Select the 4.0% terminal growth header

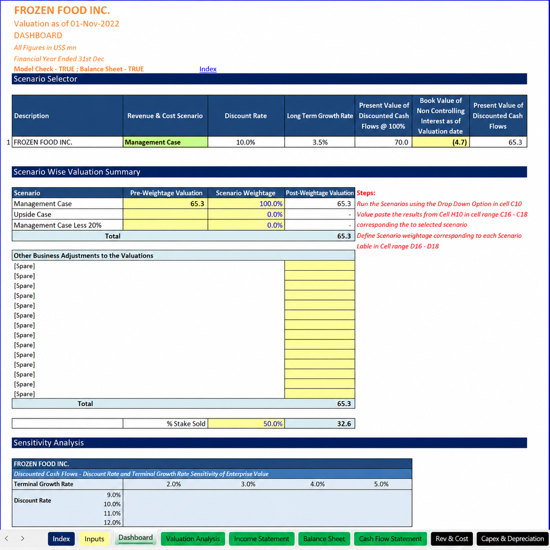click(318, 484)
